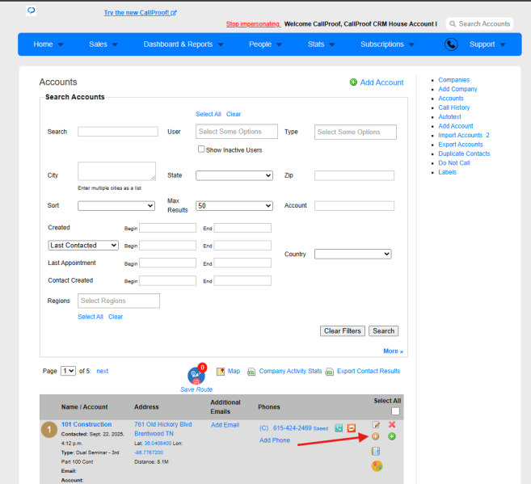Open the Subscriptions menu

(387, 44)
